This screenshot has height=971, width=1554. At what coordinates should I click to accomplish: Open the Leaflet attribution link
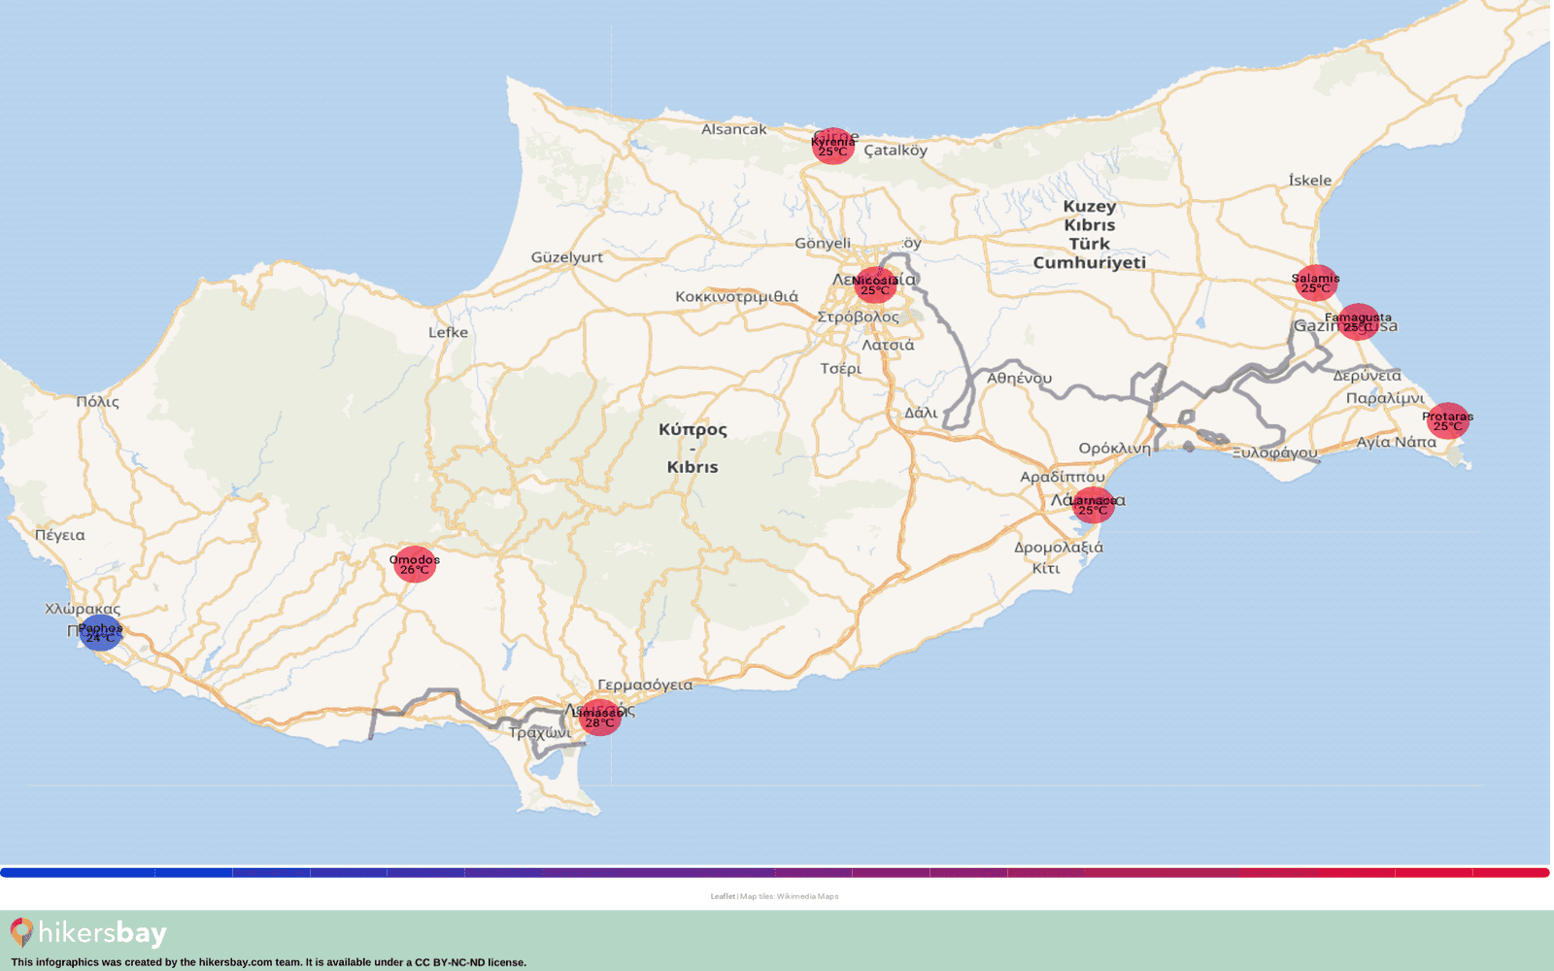click(x=723, y=896)
